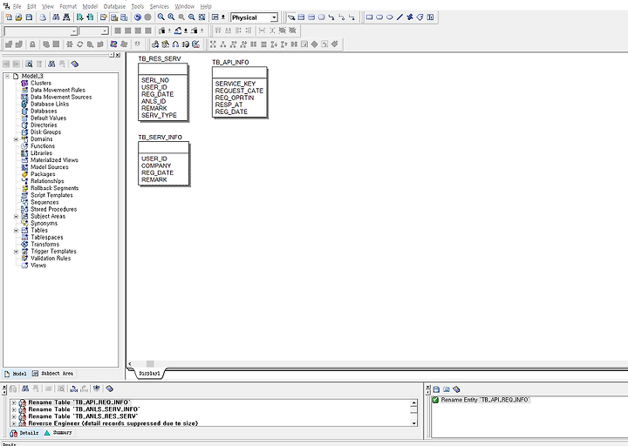Click the binoculars icon in Action Log toolbar
This screenshot has height=446, width=628.
point(25,389)
